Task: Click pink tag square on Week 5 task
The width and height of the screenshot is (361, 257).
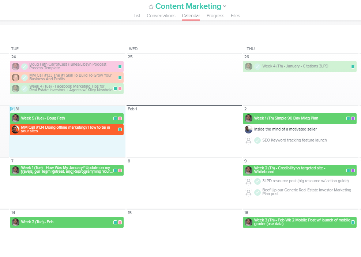Action: click(x=120, y=118)
